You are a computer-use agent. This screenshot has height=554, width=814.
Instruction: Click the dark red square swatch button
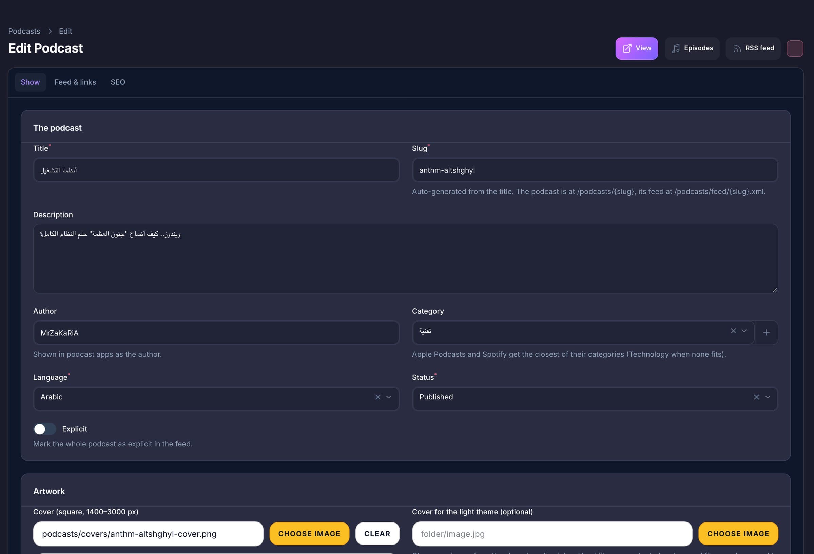pyautogui.click(x=795, y=48)
